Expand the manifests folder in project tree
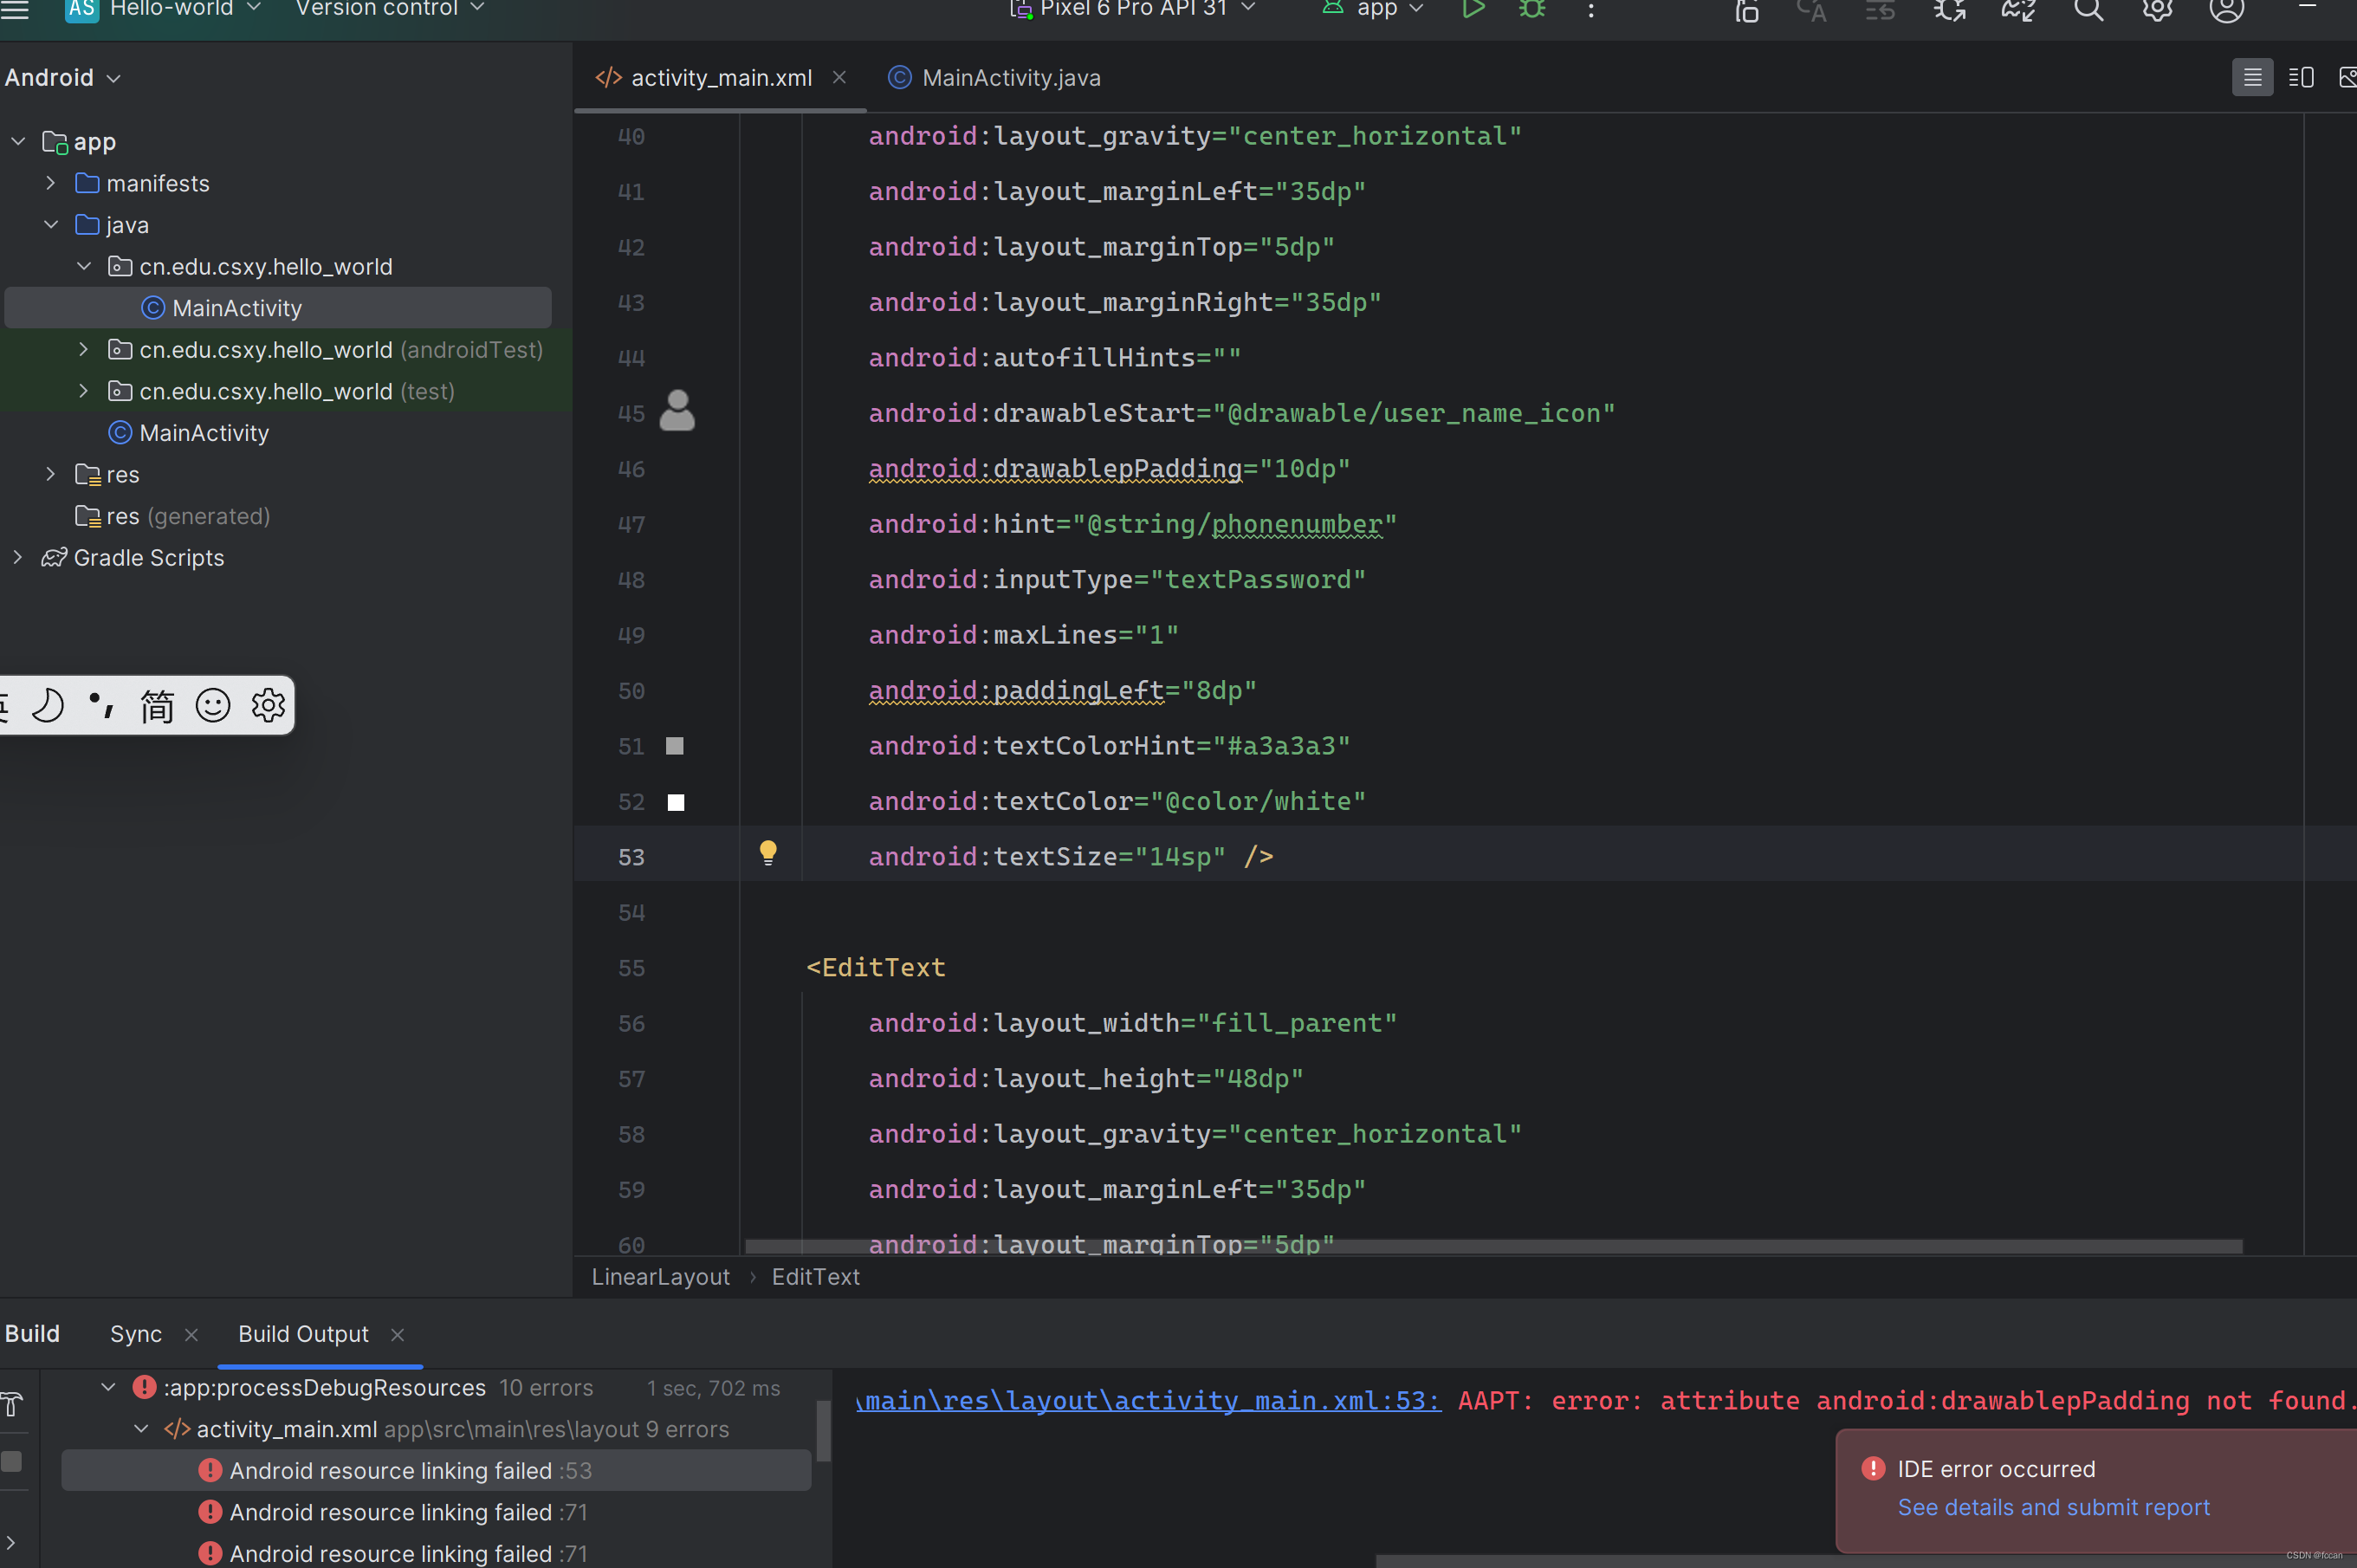 point(51,184)
